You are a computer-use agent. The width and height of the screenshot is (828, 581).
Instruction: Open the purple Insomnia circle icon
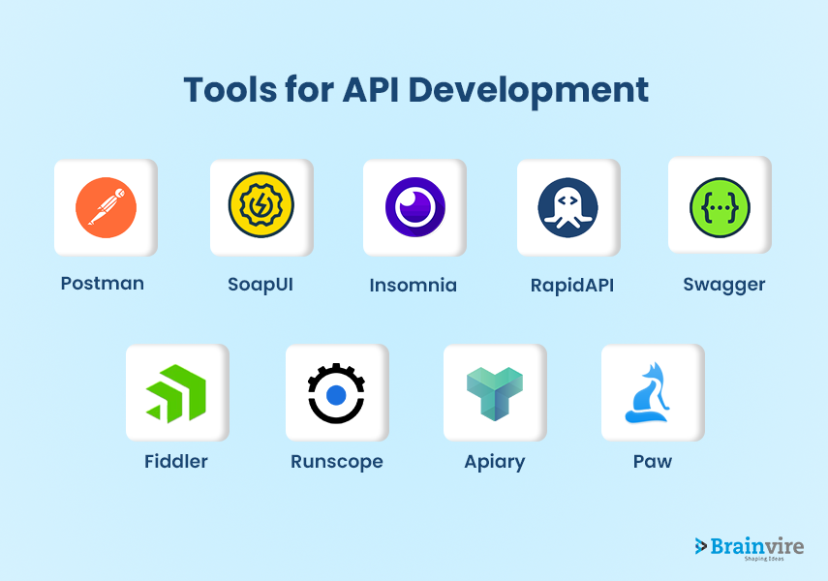(415, 207)
